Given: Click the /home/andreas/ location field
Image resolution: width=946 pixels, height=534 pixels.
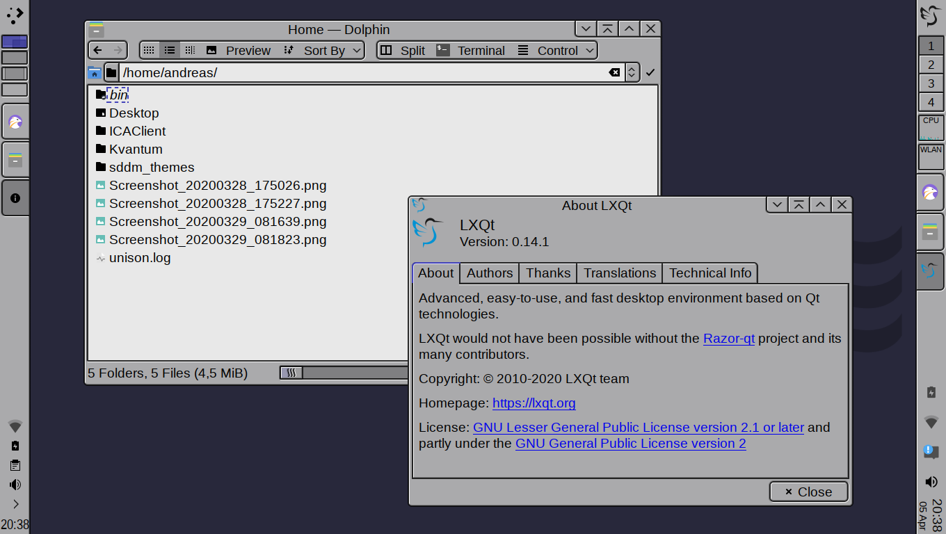Looking at the screenshot, I should (362, 72).
